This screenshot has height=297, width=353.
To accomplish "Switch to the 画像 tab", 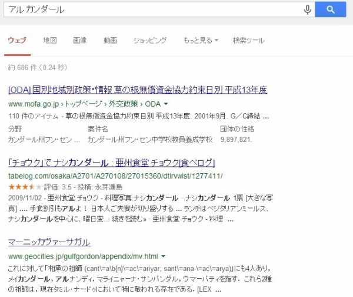I will pyautogui.click(x=79, y=41).
